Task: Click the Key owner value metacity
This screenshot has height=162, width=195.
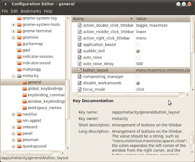Action: pyautogui.click(x=120, y=119)
